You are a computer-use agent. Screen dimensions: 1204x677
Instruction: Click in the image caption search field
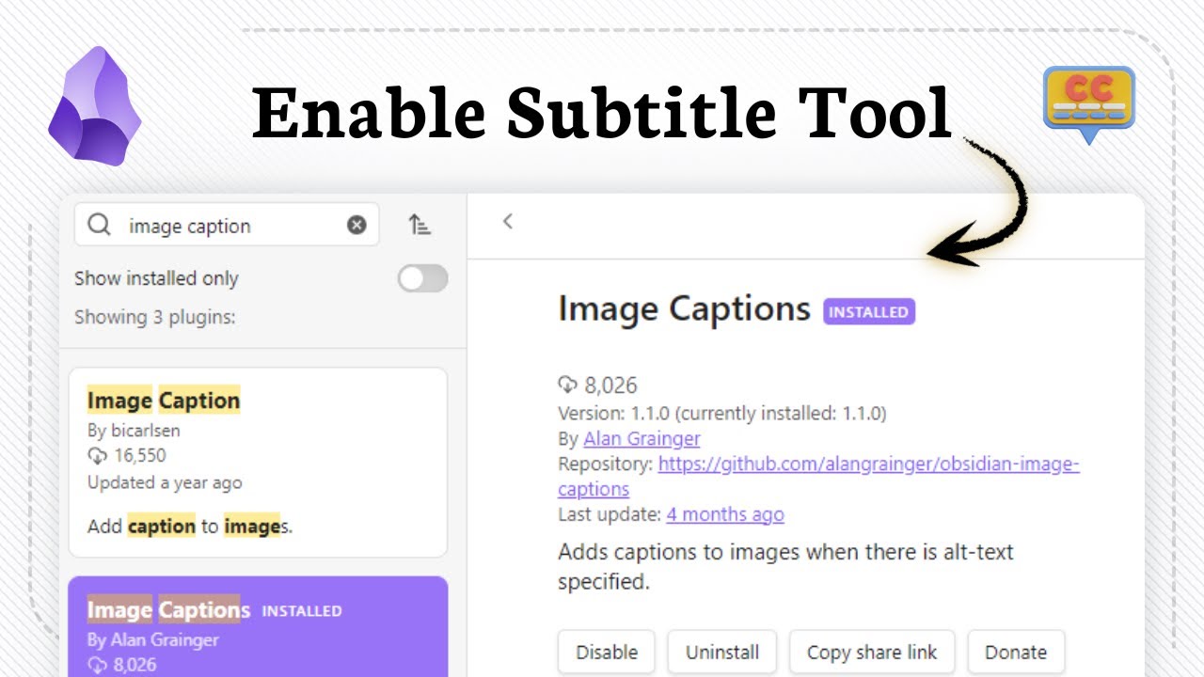pyautogui.click(x=227, y=225)
